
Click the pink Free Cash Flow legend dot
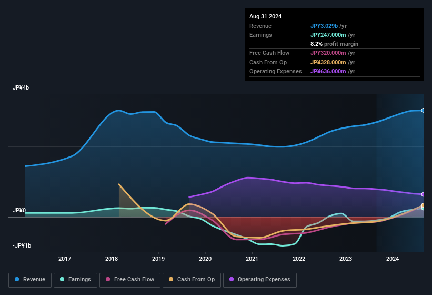coord(108,280)
